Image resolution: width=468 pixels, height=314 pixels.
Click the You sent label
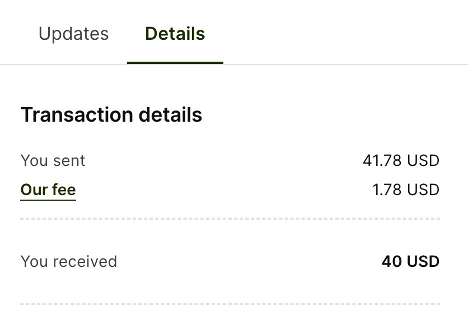(53, 160)
